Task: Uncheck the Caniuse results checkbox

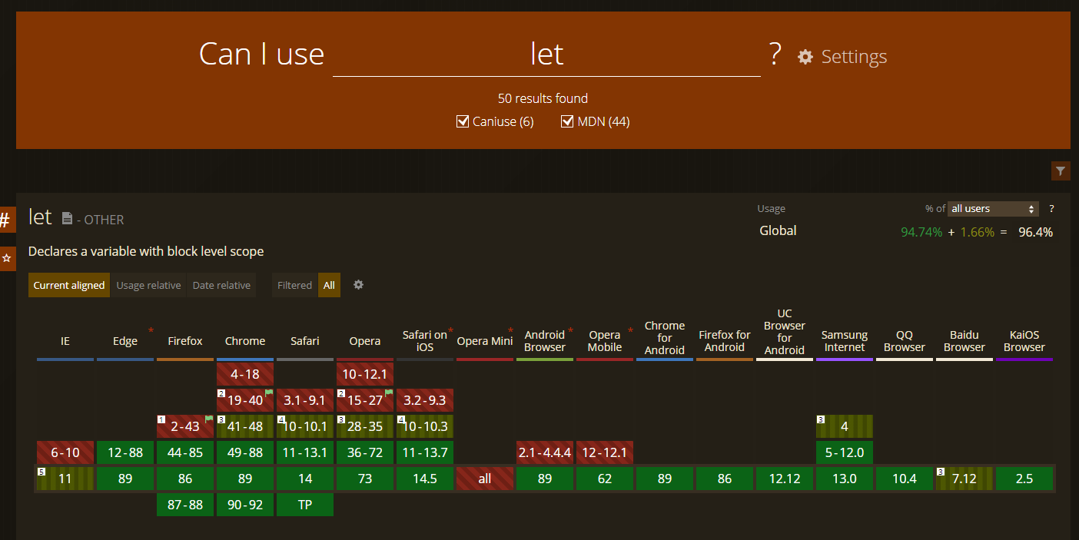Action: click(463, 121)
